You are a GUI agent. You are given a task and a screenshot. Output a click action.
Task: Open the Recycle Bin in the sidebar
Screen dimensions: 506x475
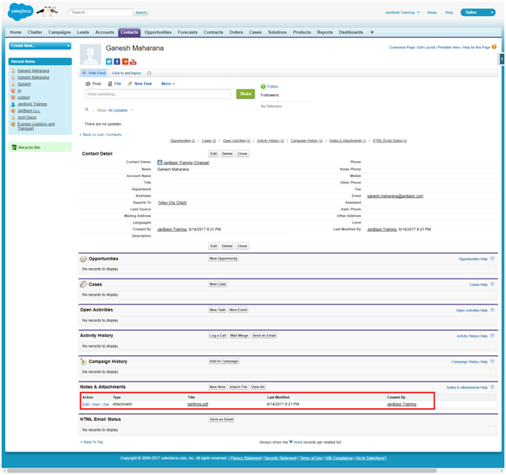point(40,147)
